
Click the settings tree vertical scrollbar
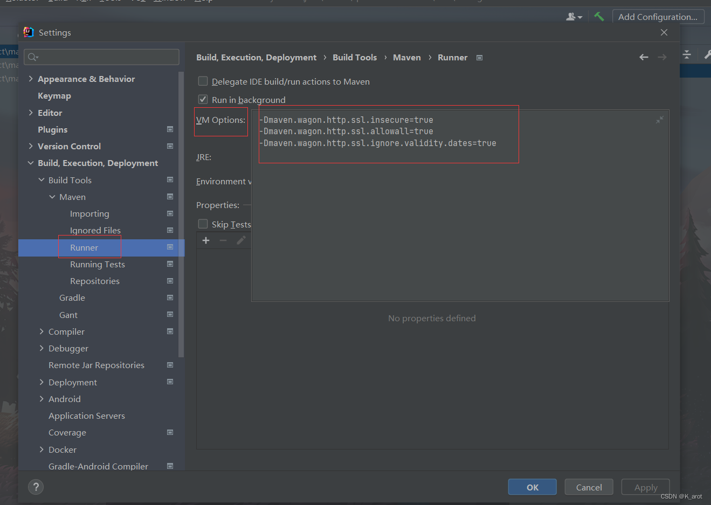click(181, 215)
